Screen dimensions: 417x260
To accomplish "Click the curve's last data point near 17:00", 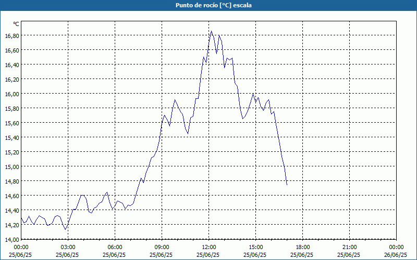I will pos(287,185).
